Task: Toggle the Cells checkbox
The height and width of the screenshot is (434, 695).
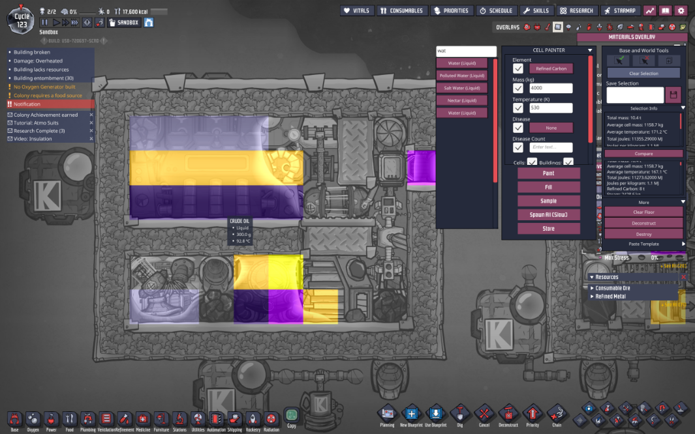Action: 532,162
